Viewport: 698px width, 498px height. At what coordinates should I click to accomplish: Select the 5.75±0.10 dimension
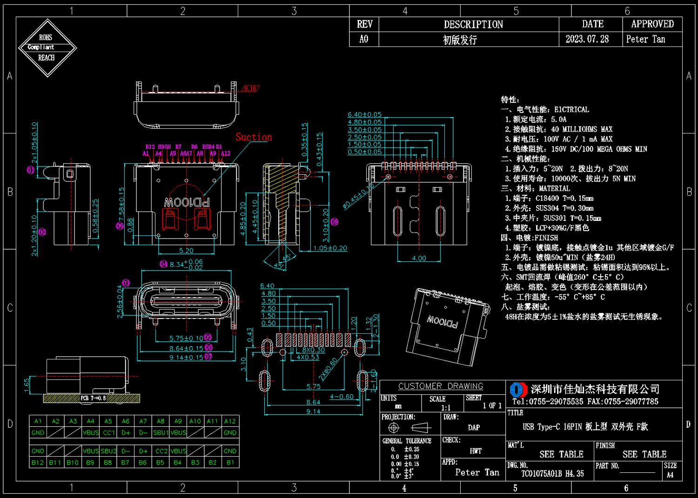(186, 338)
